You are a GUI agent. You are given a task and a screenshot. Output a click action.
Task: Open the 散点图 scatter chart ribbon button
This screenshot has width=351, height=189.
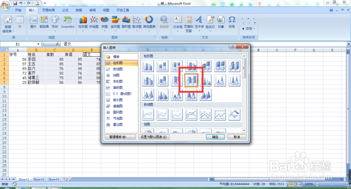tap(137, 23)
